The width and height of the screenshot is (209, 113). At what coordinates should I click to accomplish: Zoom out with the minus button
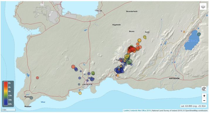(204, 100)
